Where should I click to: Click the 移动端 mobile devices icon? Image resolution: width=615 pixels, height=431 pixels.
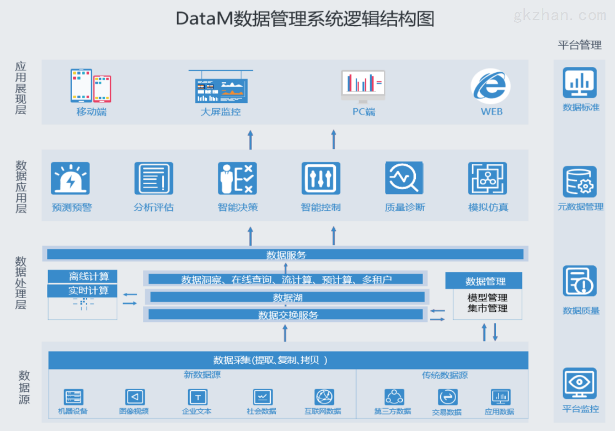(90, 86)
